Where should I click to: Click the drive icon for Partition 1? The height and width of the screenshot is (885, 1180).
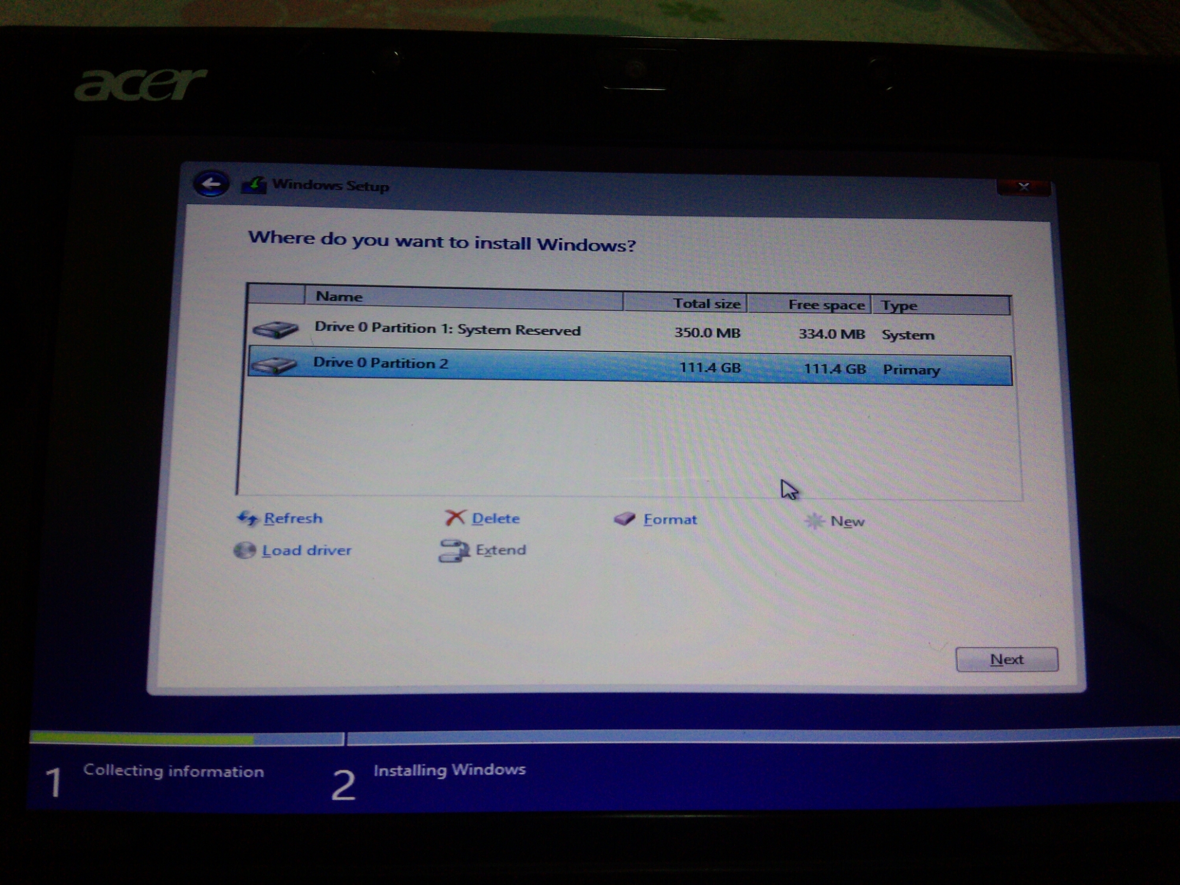pyautogui.click(x=275, y=329)
